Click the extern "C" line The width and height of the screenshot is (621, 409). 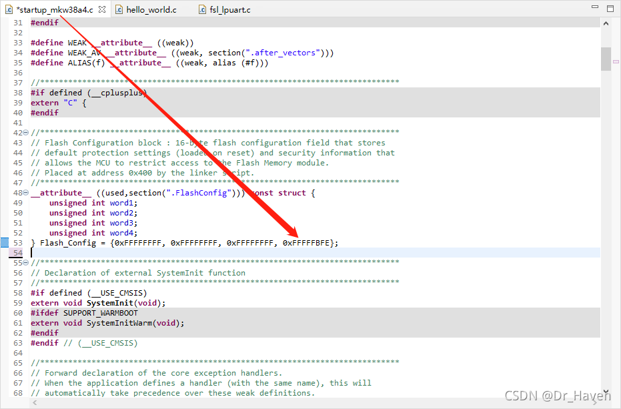58,103
